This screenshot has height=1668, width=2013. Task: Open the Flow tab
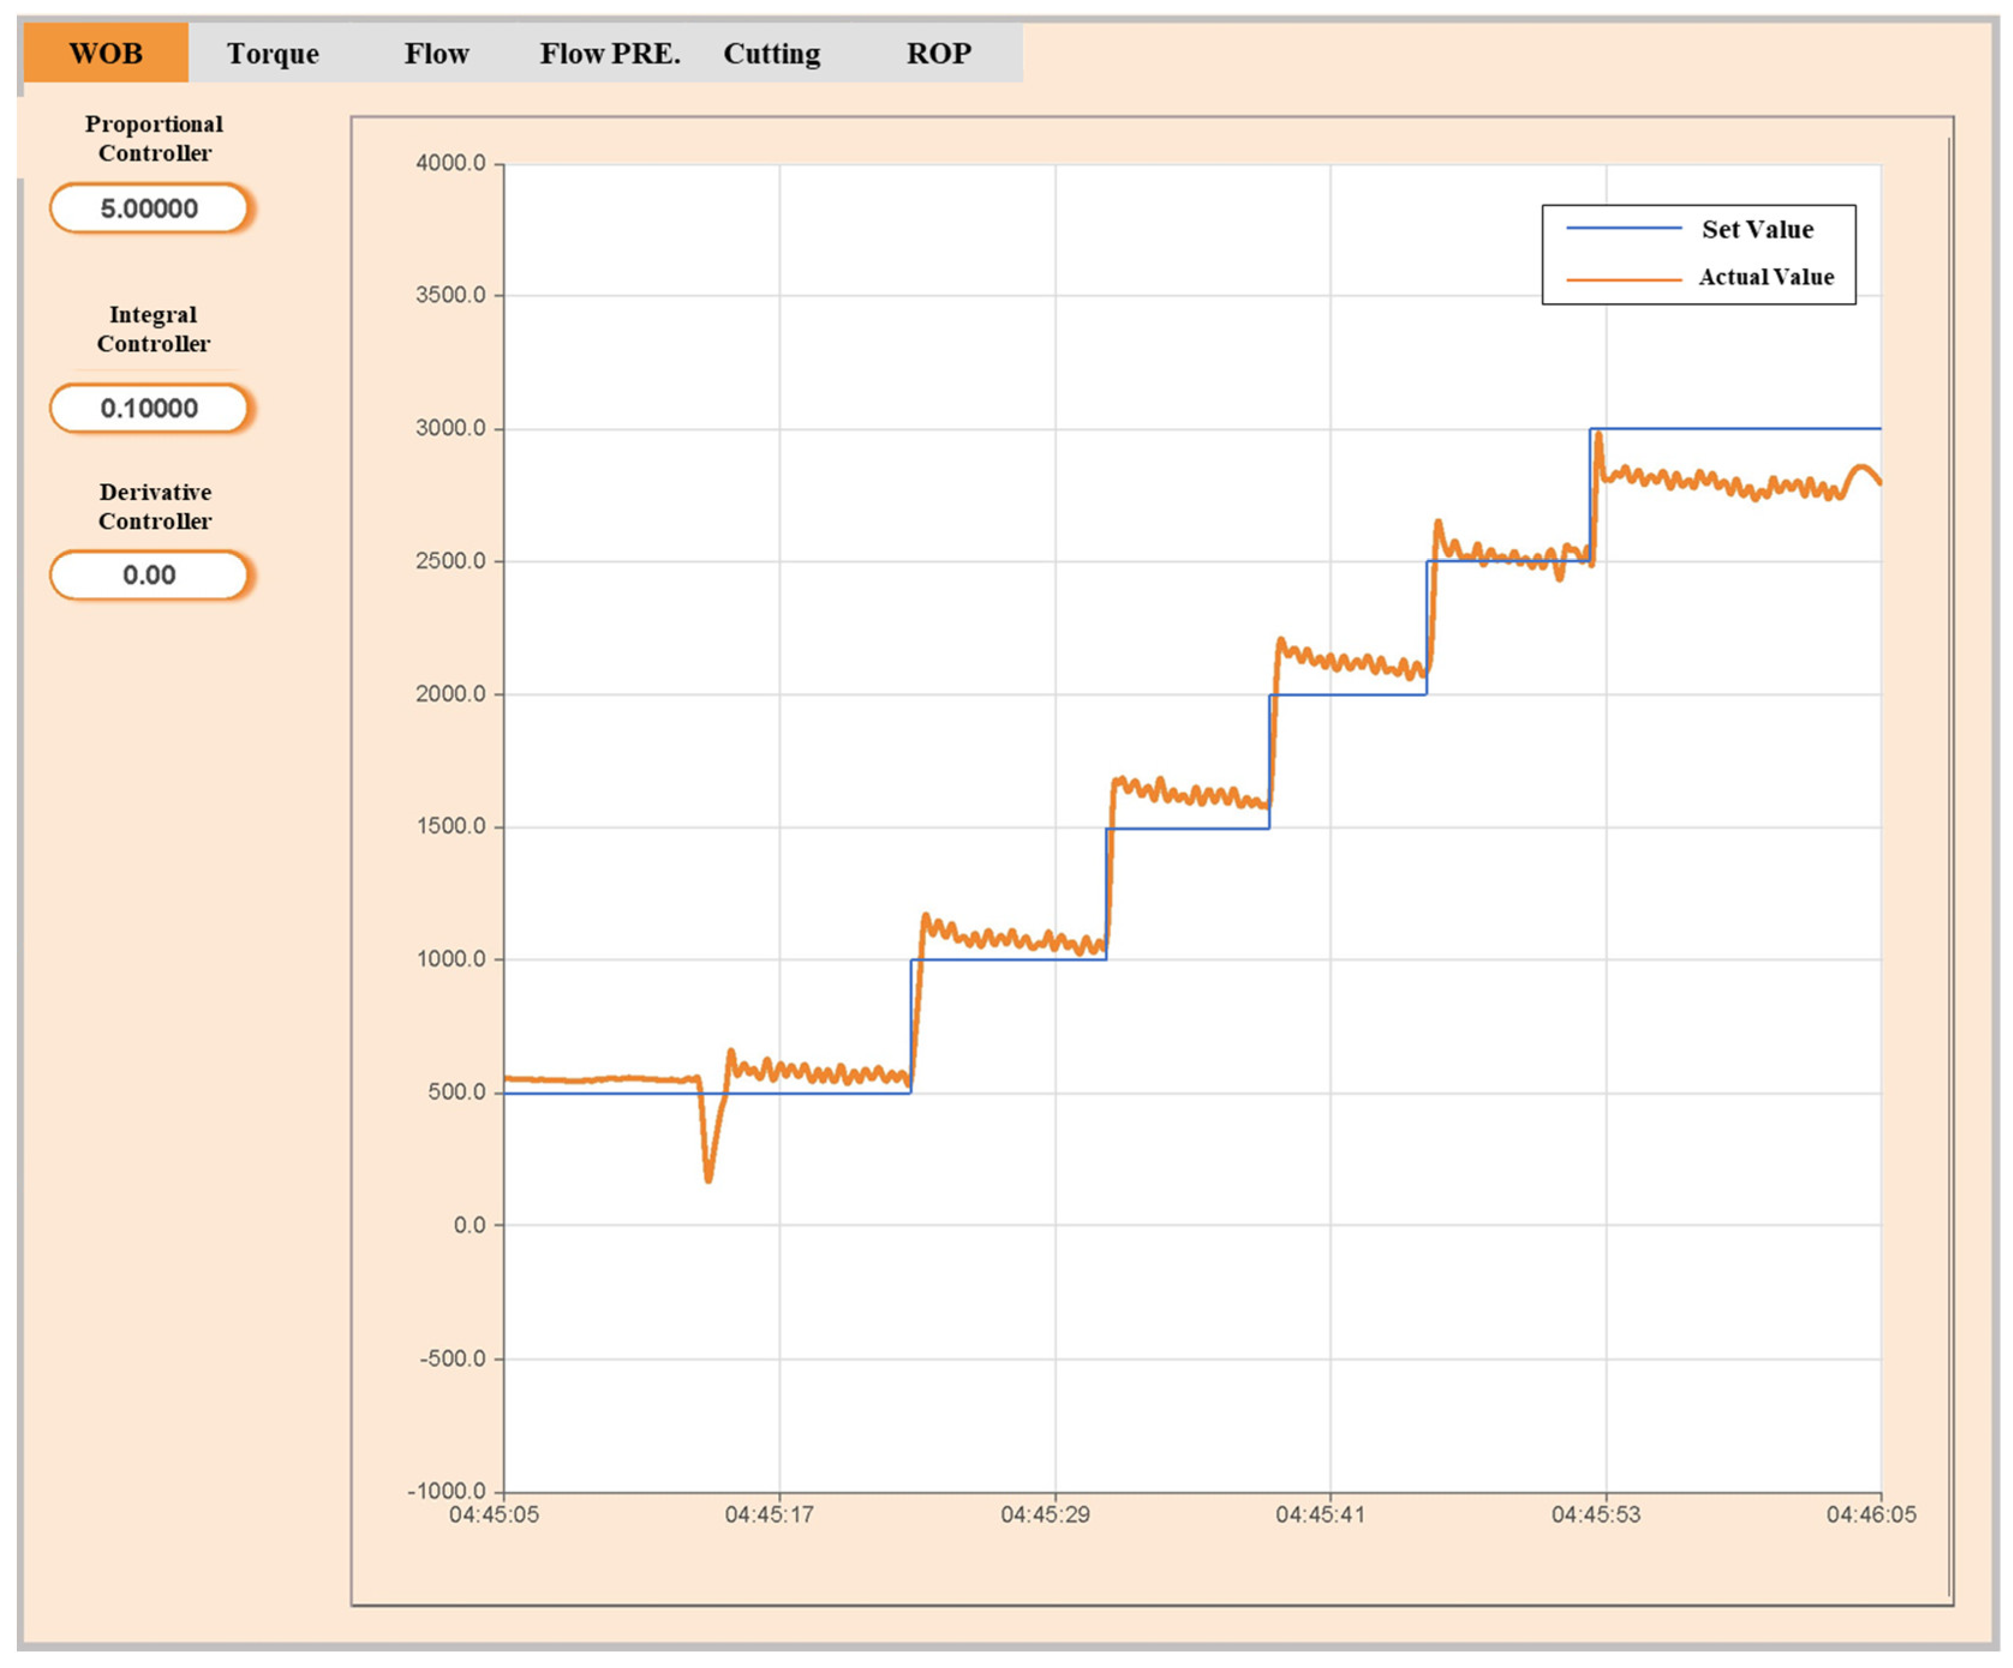[436, 53]
